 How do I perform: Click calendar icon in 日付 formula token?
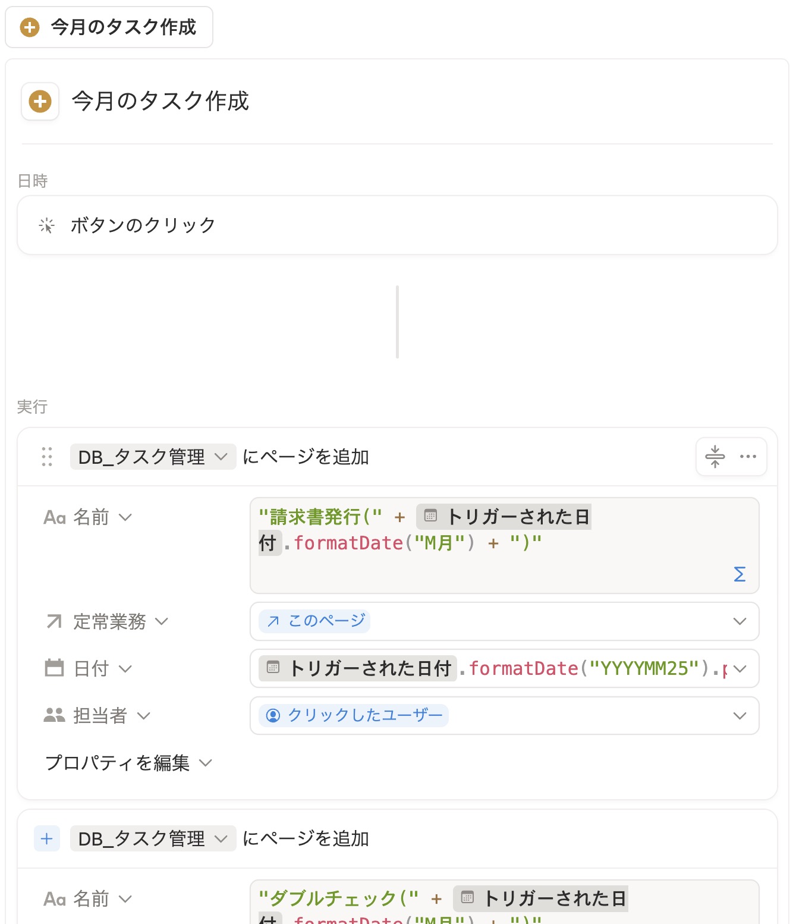(273, 667)
